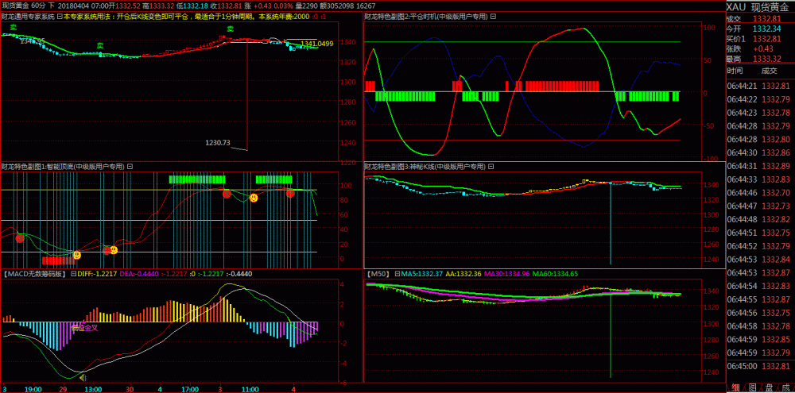
Task: Click the 财龙特色副图2:平仓时机 title
Action: [426, 16]
